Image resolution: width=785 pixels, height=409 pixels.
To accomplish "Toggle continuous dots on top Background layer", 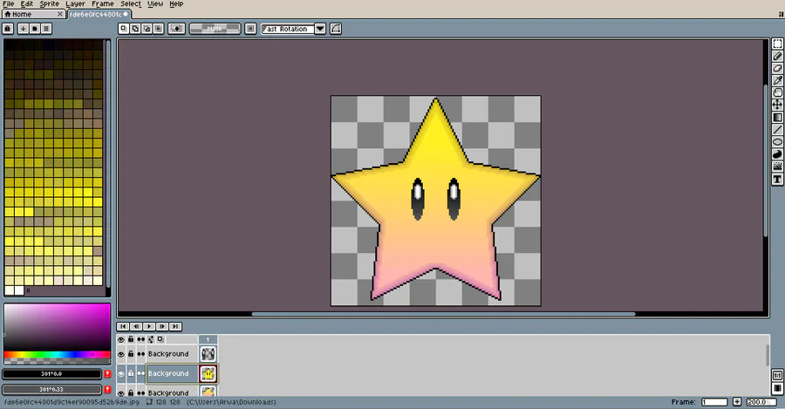I will 141,354.
